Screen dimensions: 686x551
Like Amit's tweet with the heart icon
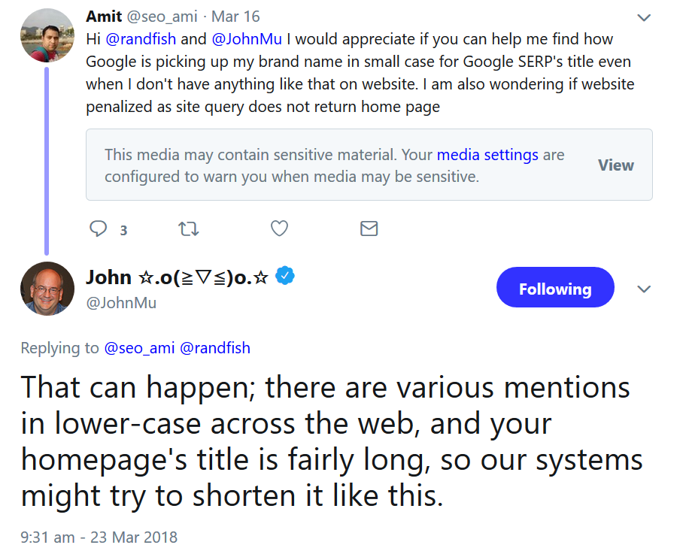(279, 229)
